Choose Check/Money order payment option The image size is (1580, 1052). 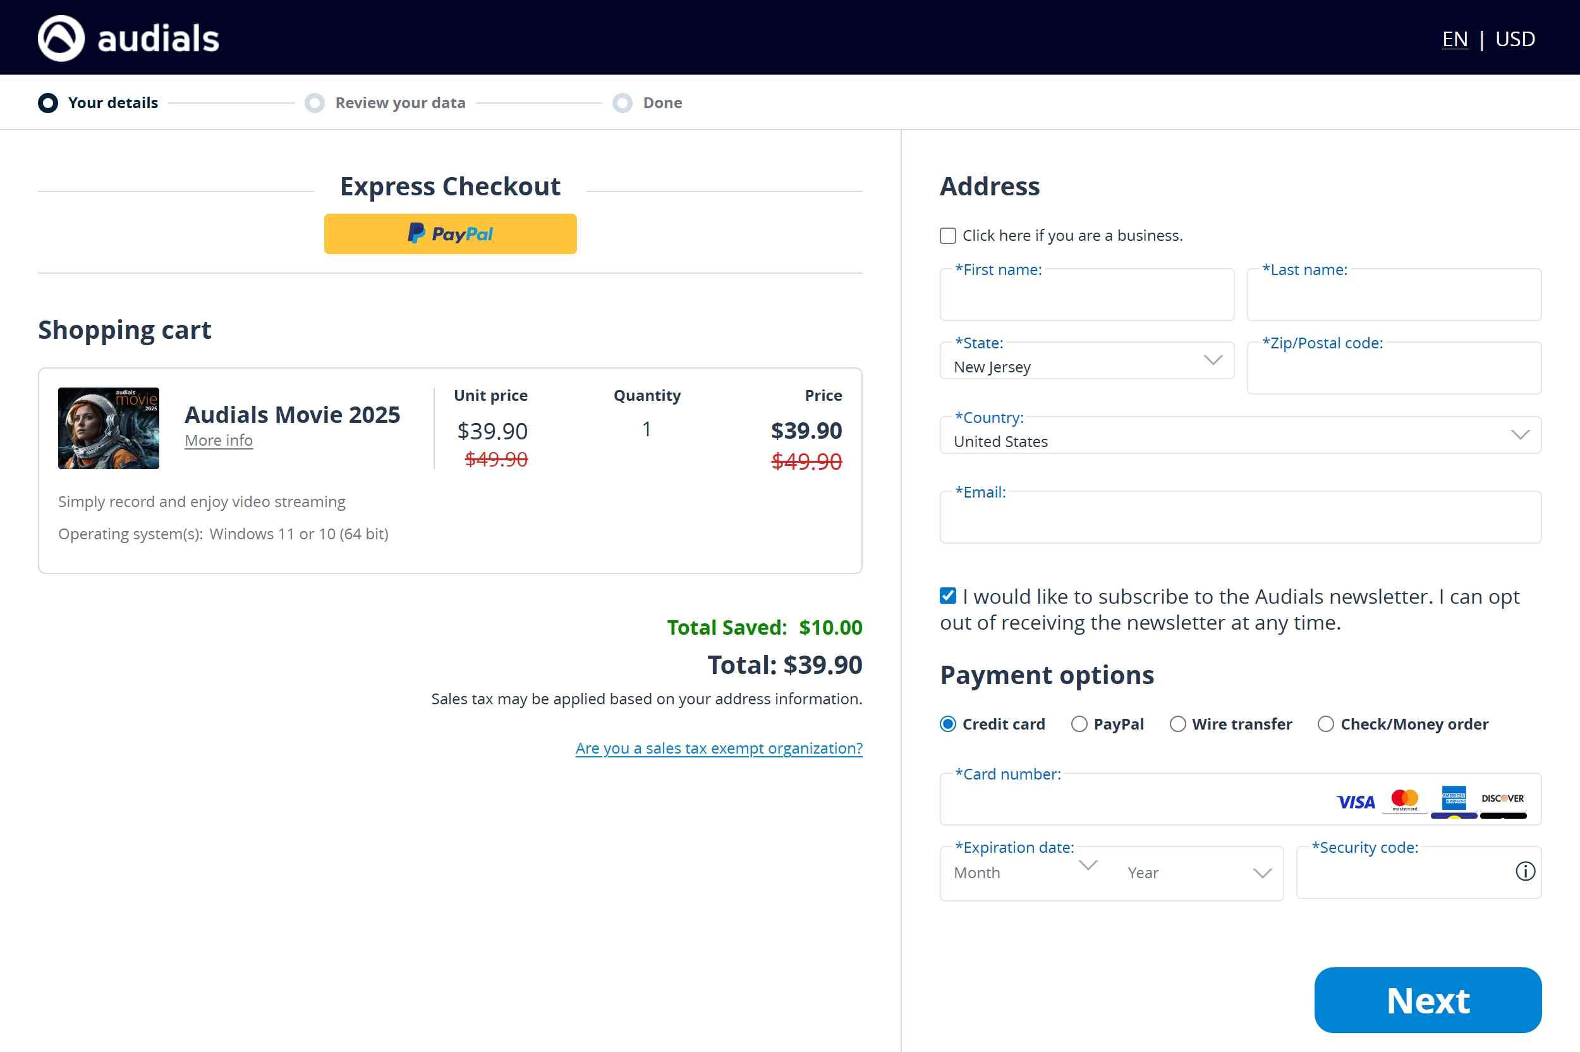click(x=1325, y=724)
